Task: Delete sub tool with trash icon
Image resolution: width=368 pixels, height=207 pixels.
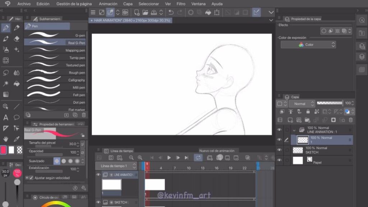Action: [84, 115]
